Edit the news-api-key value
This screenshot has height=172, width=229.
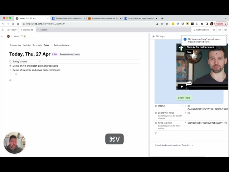207,123
